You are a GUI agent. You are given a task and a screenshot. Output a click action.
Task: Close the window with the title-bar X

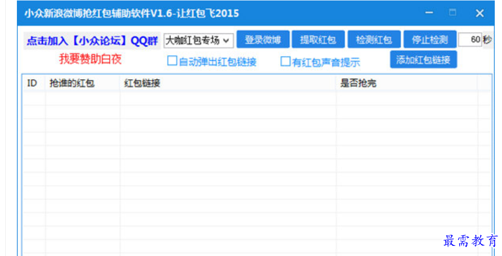coord(480,13)
